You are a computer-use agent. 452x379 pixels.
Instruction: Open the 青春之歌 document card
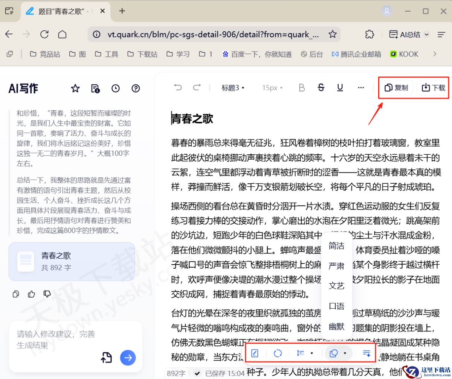point(72,262)
